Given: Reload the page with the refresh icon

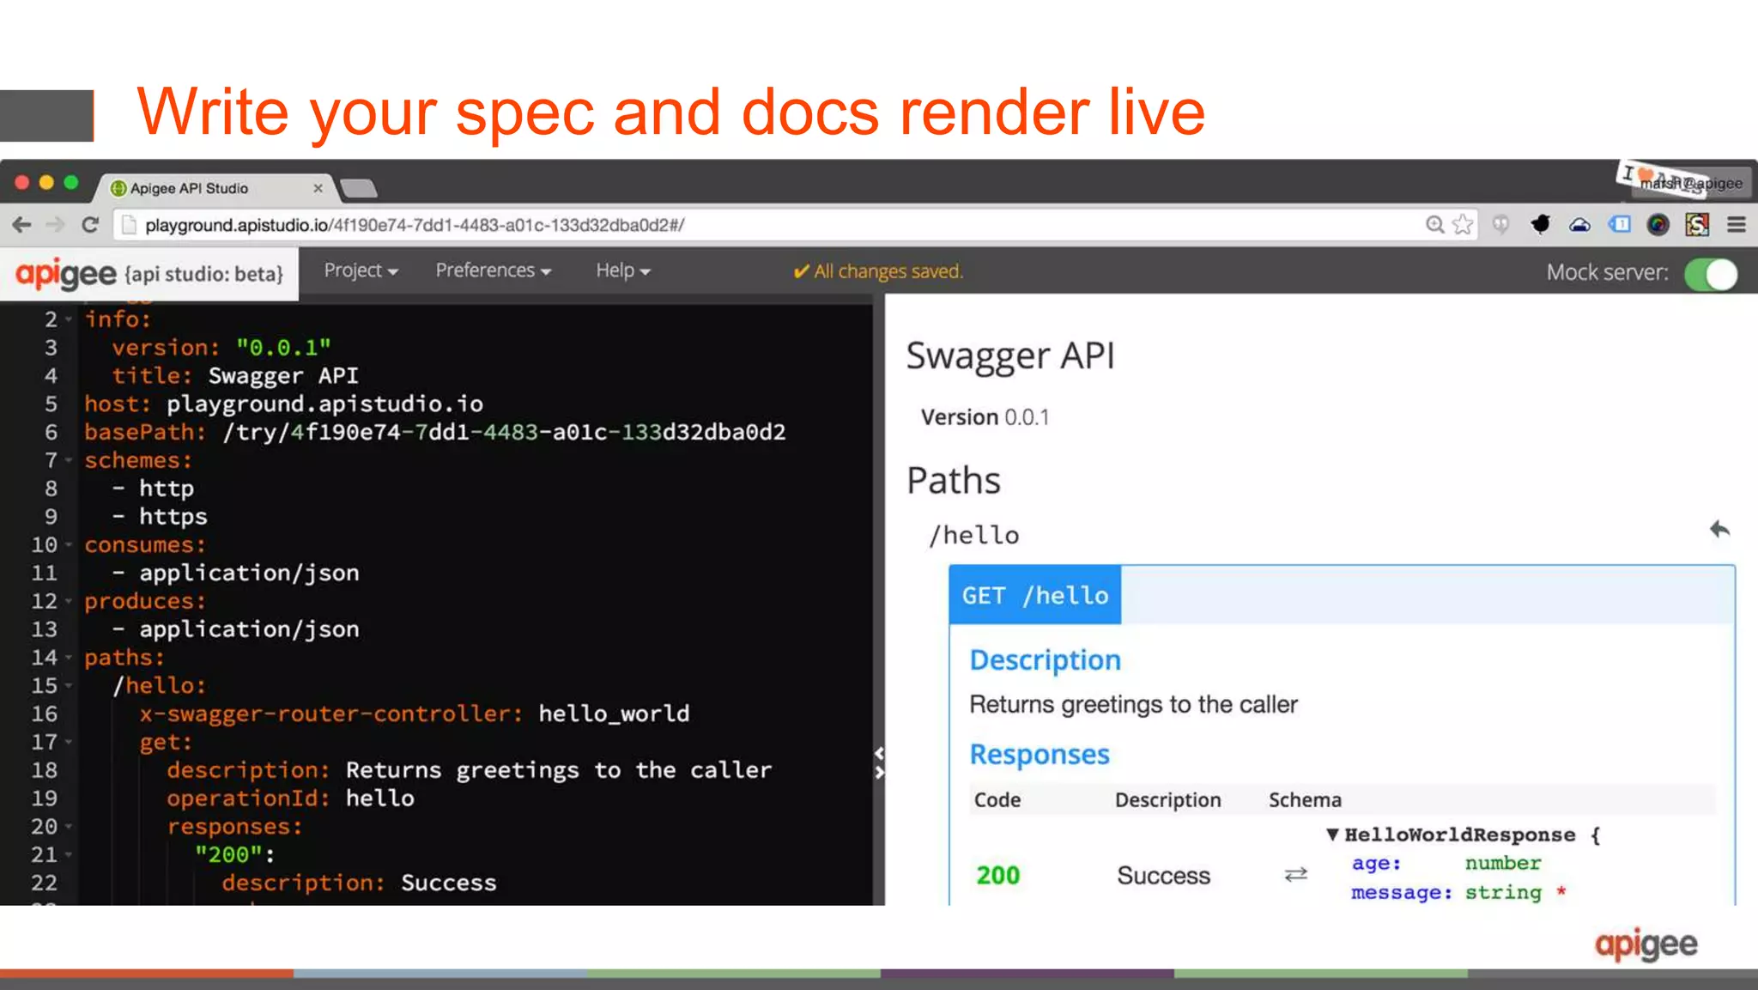Looking at the screenshot, I should click(x=90, y=225).
